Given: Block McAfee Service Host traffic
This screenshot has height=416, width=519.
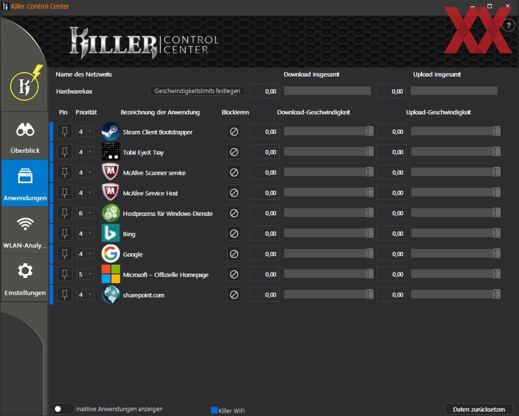Looking at the screenshot, I should point(234,193).
